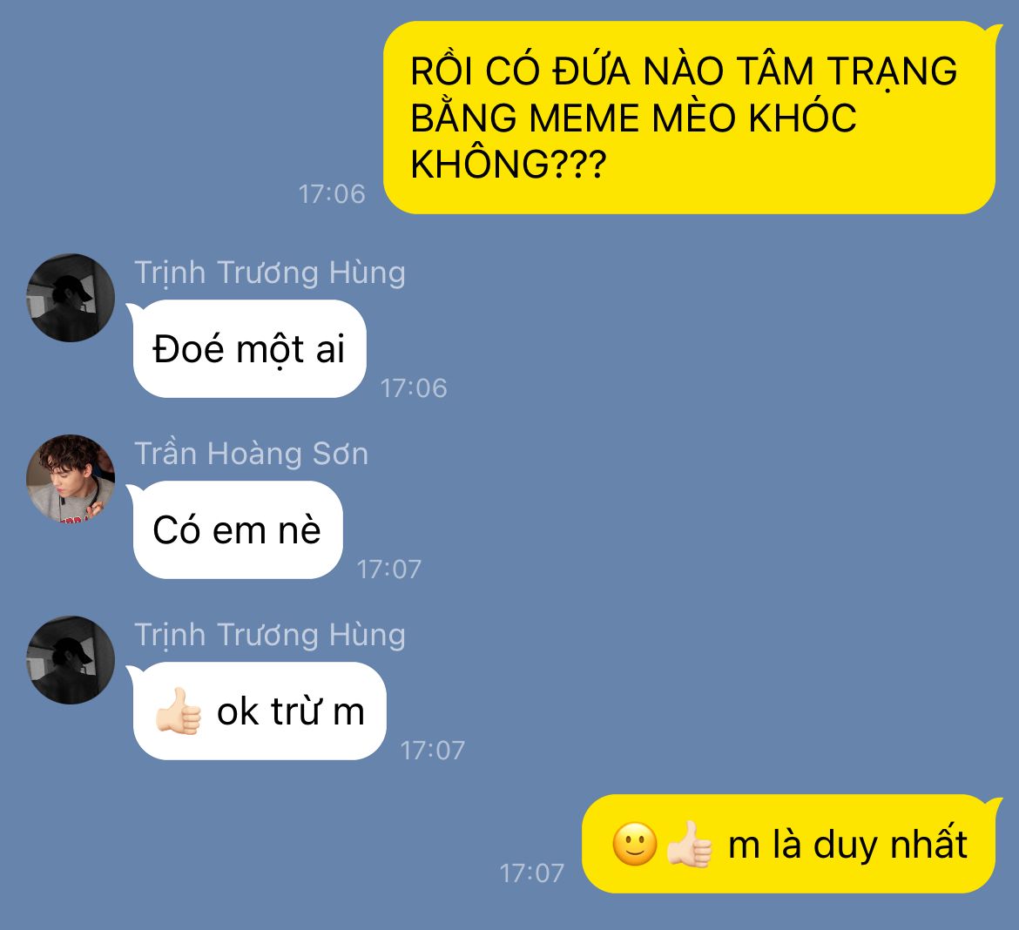Screen dimensions: 1019x930
Task: Click the 17:06 timestamp beside yellow message
Action: (332, 194)
